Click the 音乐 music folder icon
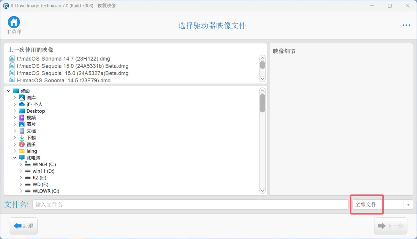 coord(22,144)
